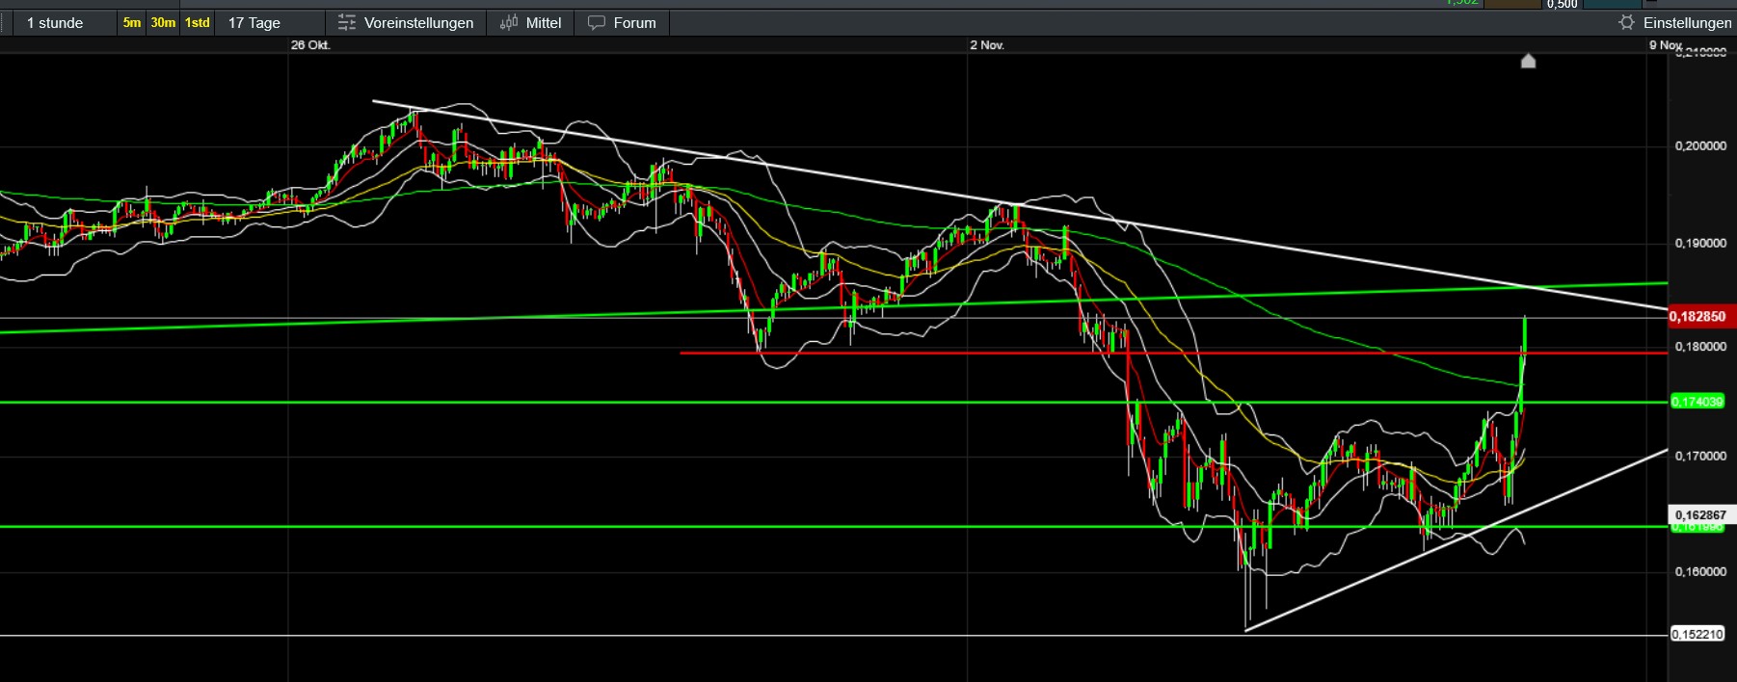Switch to the 5m timeframe

pyautogui.click(x=132, y=22)
